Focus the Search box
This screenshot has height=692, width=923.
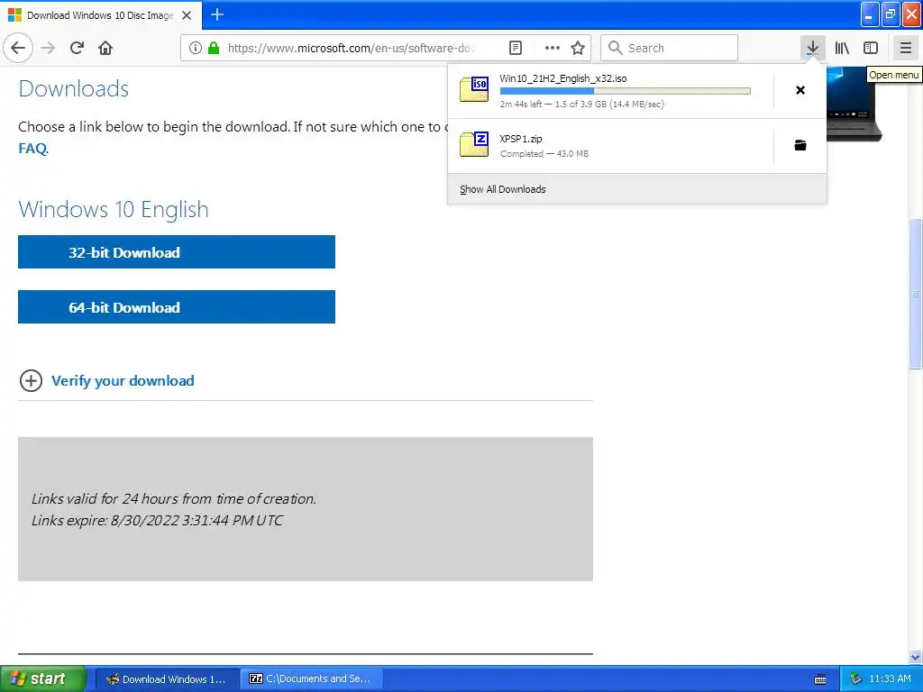pyautogui.click(x=669, y=48)
